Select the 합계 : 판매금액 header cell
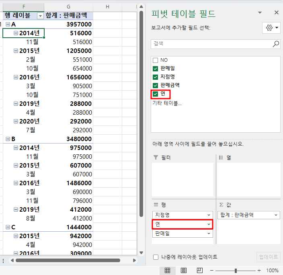283x275 pixels. (69, 16)
